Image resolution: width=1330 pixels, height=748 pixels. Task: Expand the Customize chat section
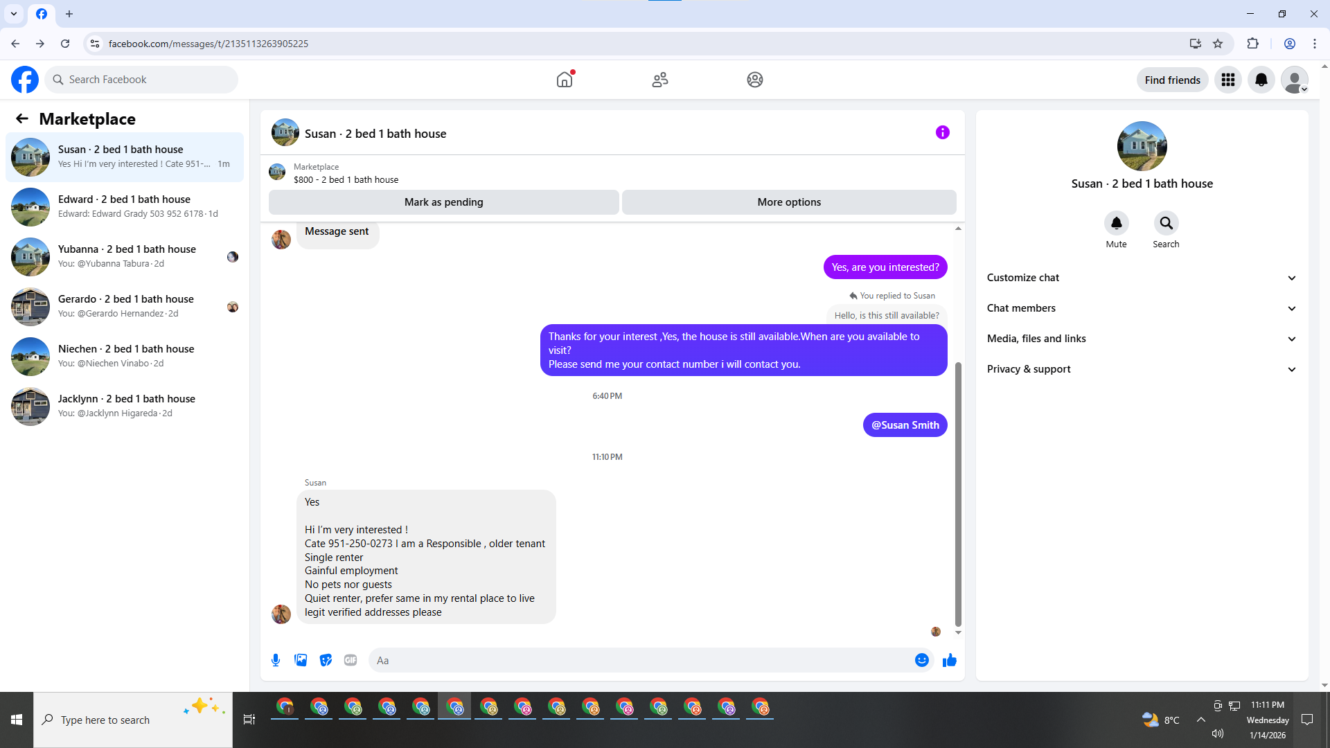pyautogui.click(x=1141, y=278)
